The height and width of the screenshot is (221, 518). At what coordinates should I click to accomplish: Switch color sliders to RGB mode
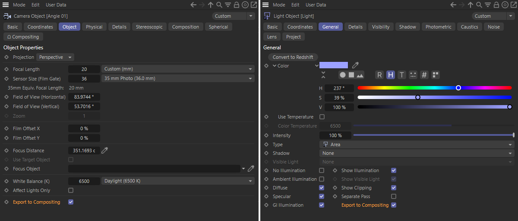click(x=379, y=75)
